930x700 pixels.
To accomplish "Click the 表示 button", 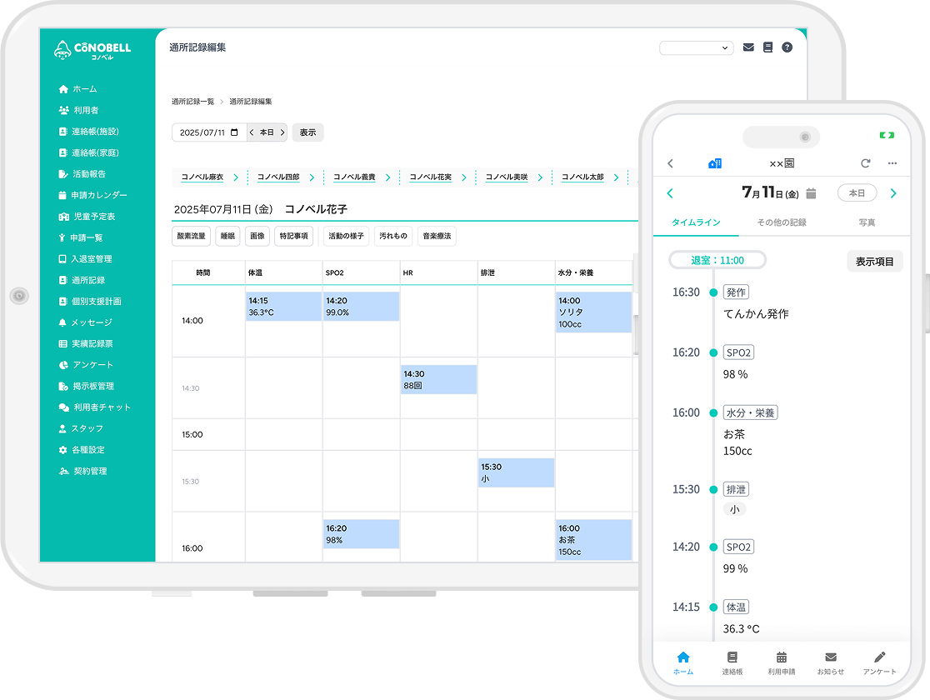I will (x=307, y=132).
